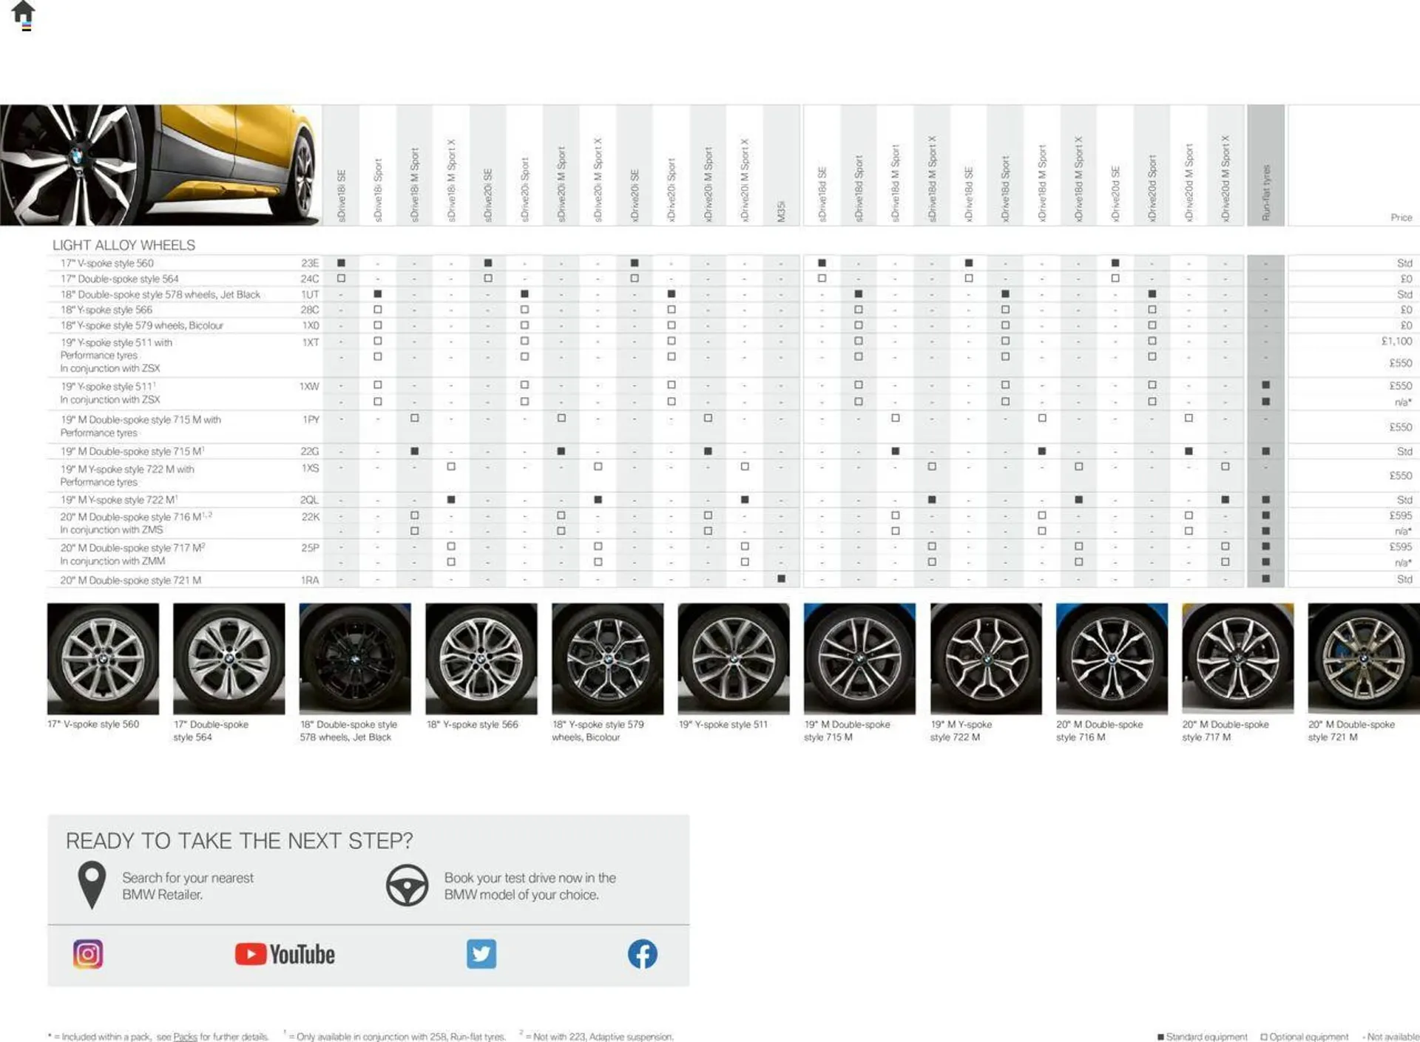Image resolution: width=1420 pixels, height=1042 pixels.
Task: Open the Instagram icon
Action: point(89,954)
